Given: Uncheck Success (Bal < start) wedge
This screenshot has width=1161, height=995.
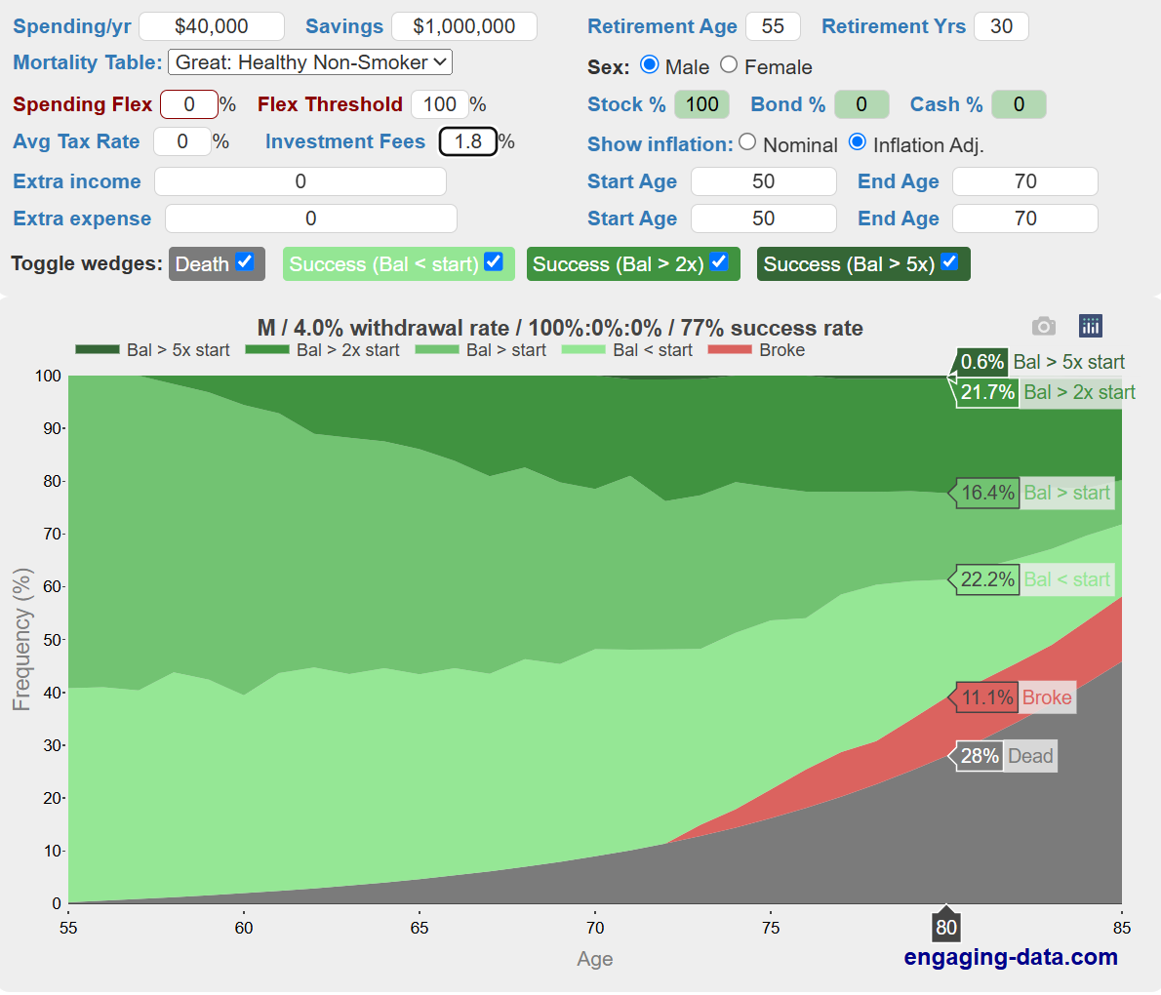Looking at the screenshot, I should tap(494, 262).
